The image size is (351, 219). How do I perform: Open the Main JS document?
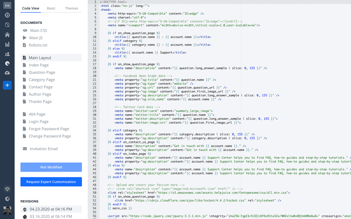(x=36, y=38)
